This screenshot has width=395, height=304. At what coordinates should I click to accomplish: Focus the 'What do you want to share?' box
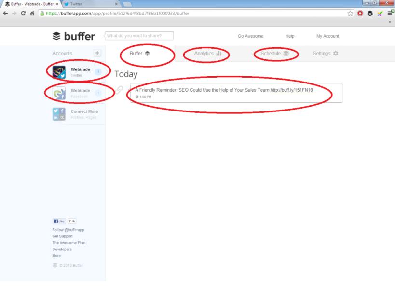click(139, 36)
